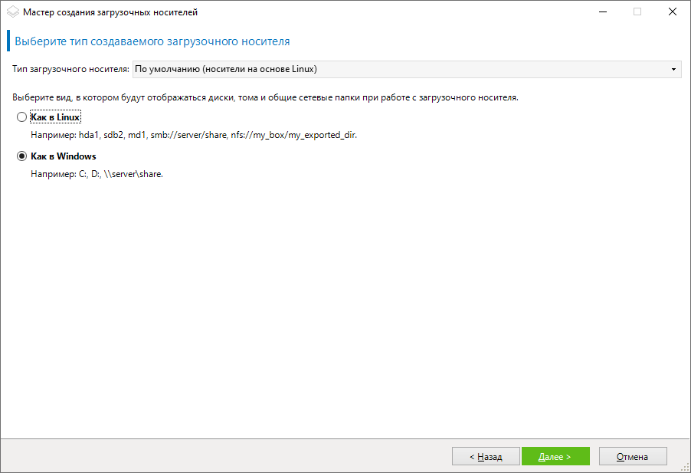Select the 'Как в Linux' radio button
This screenshot has height=473, width=691.
click(x=21, y=117)
